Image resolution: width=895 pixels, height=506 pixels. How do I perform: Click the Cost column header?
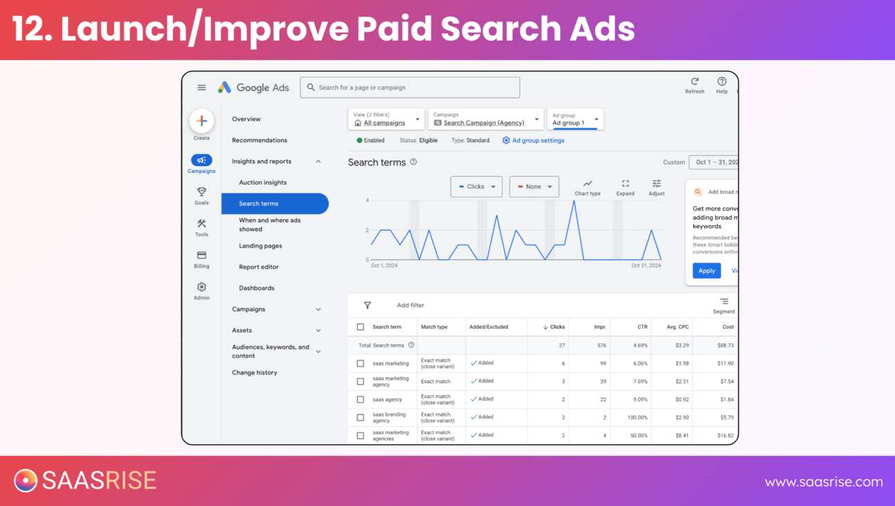coord(728,327)
